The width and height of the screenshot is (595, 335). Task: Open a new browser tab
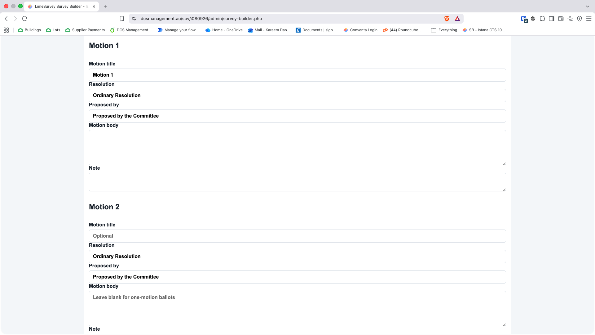105,7
